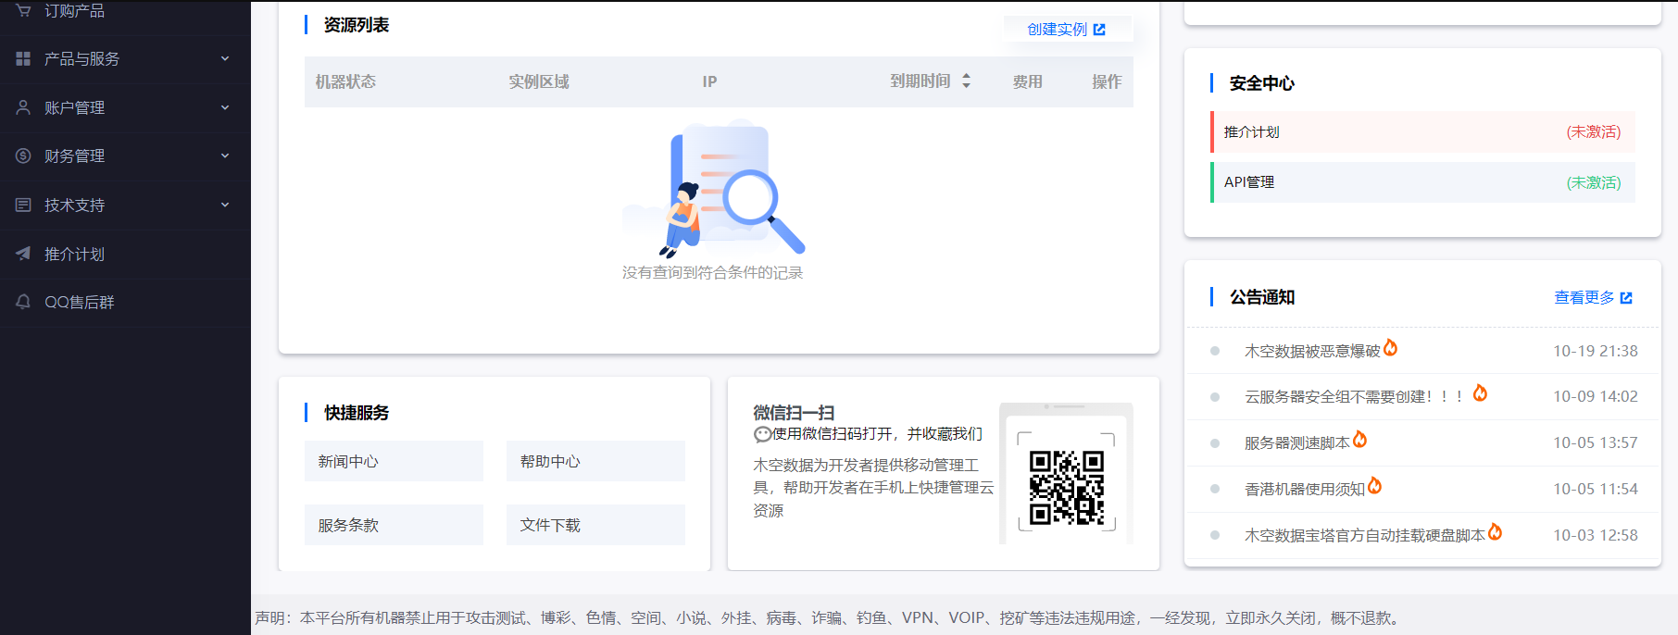Open the 新闻中心 quick service
Image resolution: width=1678 pixels, height=635 pixels.
coord(394,461)
